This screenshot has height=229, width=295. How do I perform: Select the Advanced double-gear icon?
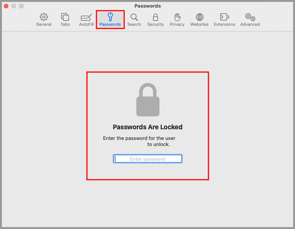coord(250,17)
